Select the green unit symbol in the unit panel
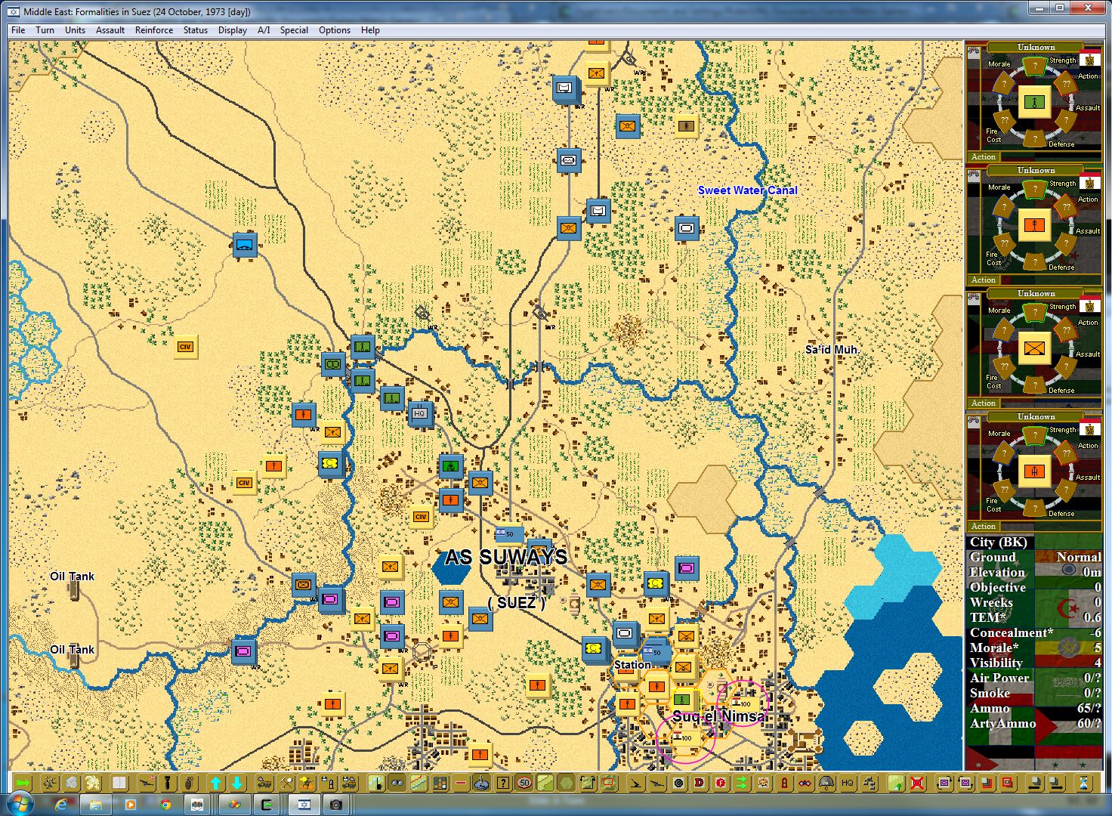This screenshot has height=816, width=1112. tap(1034, 102)
